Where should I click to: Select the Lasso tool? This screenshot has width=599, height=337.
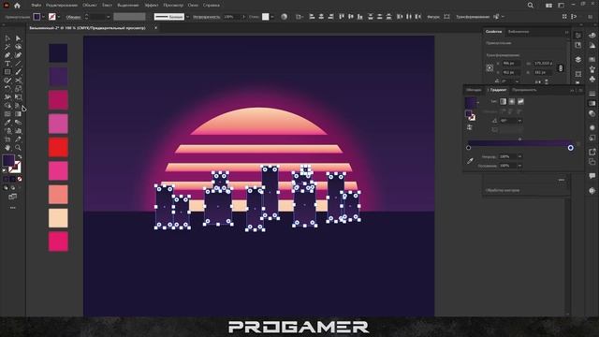pos(18,47)
